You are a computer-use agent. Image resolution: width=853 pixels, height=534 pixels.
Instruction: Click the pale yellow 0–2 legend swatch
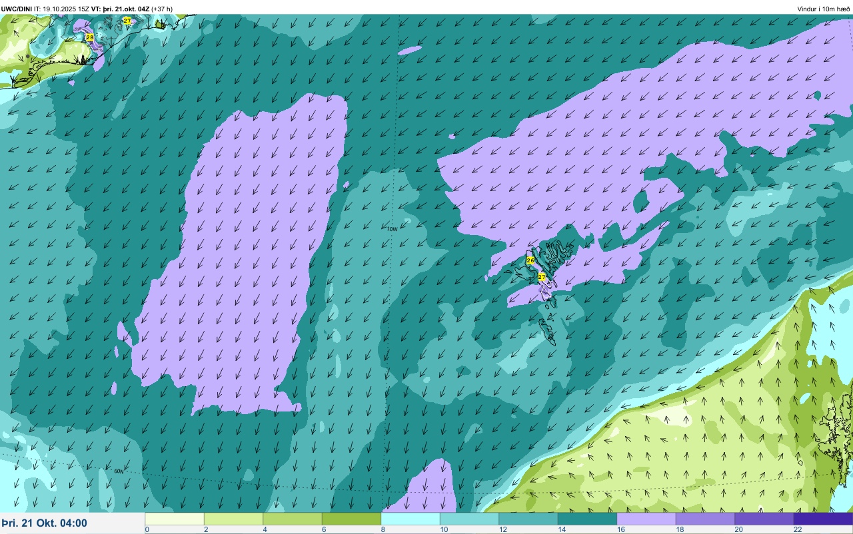point(175,519)
